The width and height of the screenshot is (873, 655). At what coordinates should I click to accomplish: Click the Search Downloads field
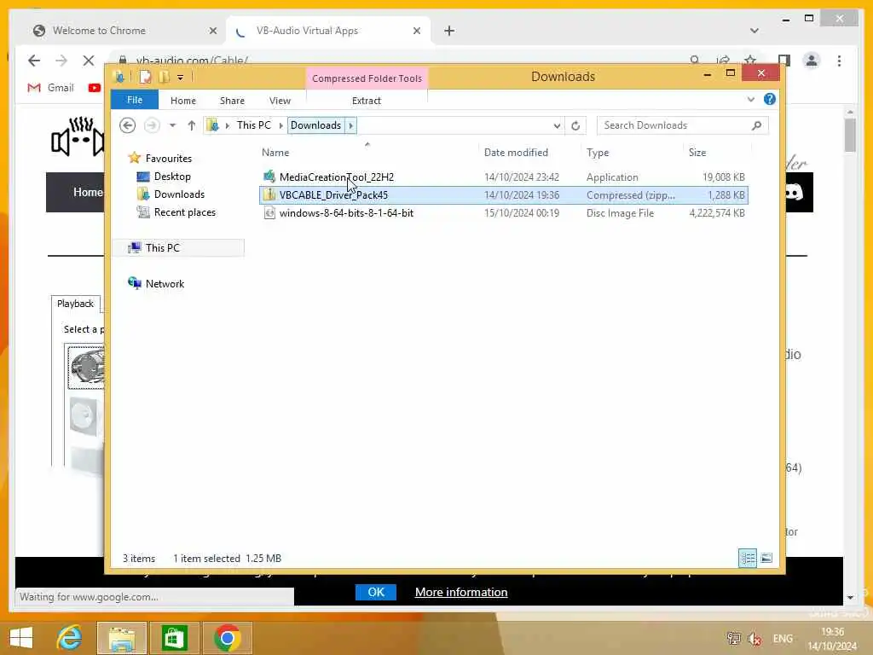(682, 125)
